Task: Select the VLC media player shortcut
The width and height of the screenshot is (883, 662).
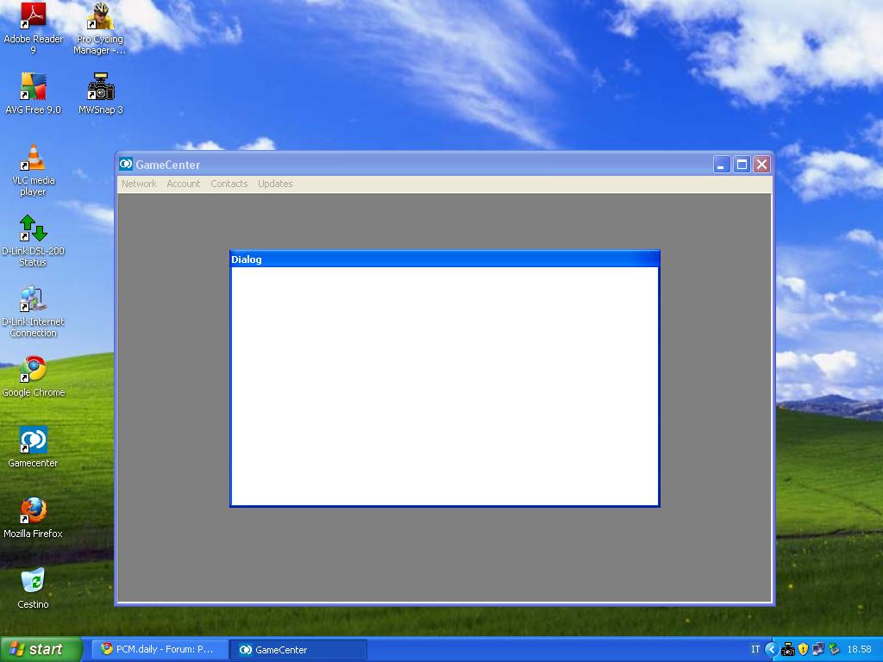Action: coord(34,158)
